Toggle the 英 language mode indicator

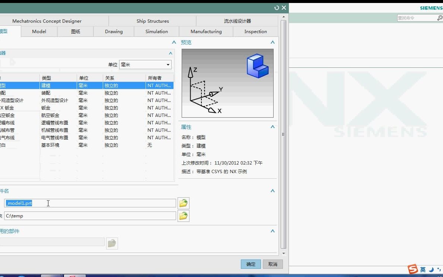point(423,270)
